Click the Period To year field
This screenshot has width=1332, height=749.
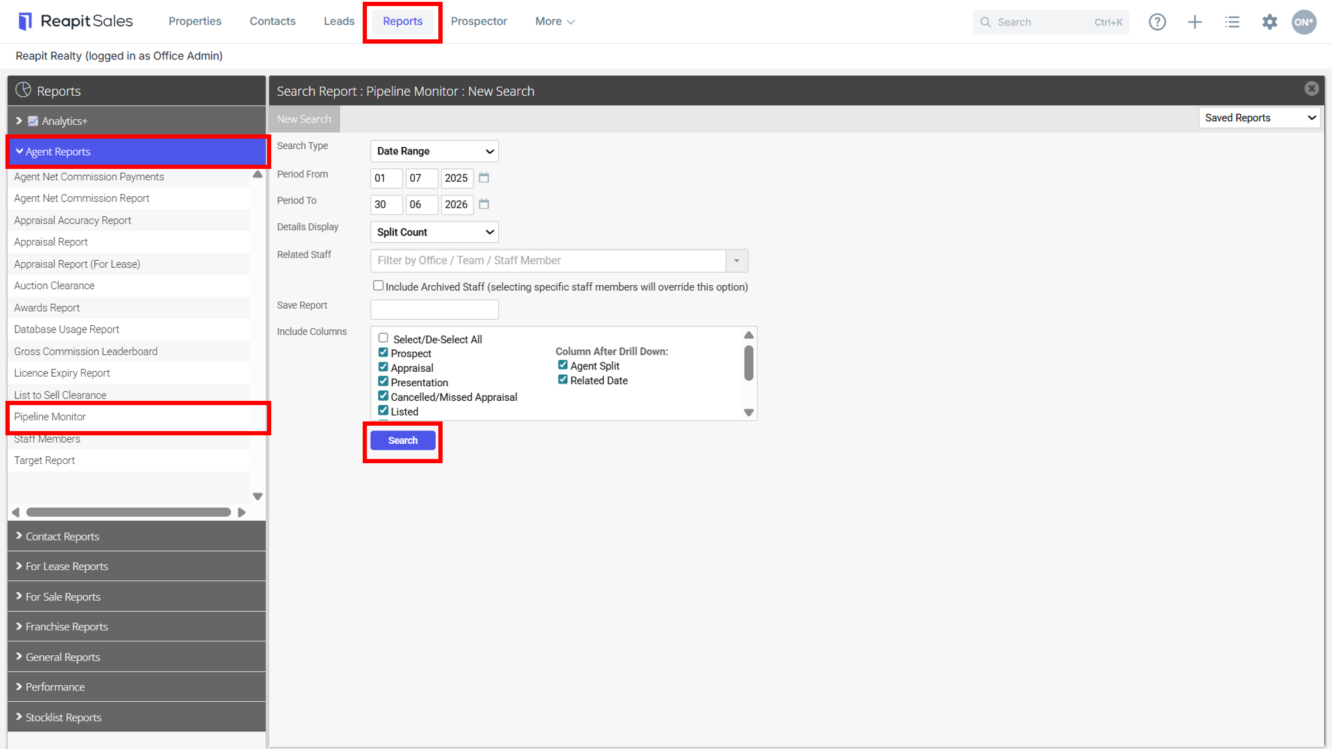(x=457, y=205)
